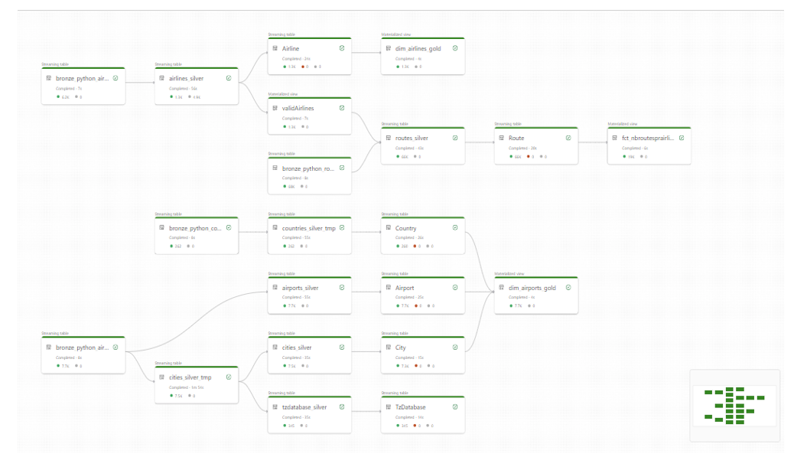794x457 pixels.
Task: Click the green record count on bronze_python_ro node
Action: pyautogui.click(x=289, y=187)
